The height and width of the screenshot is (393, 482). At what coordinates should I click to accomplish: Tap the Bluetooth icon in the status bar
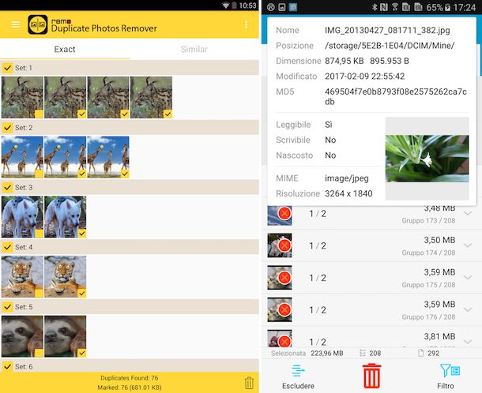click(x=374, y=7)
